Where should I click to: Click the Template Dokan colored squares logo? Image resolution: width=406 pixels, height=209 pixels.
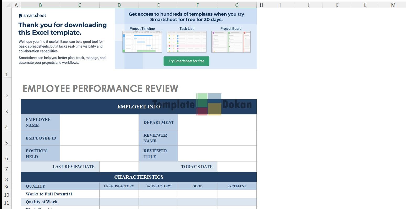coord(209,104)
